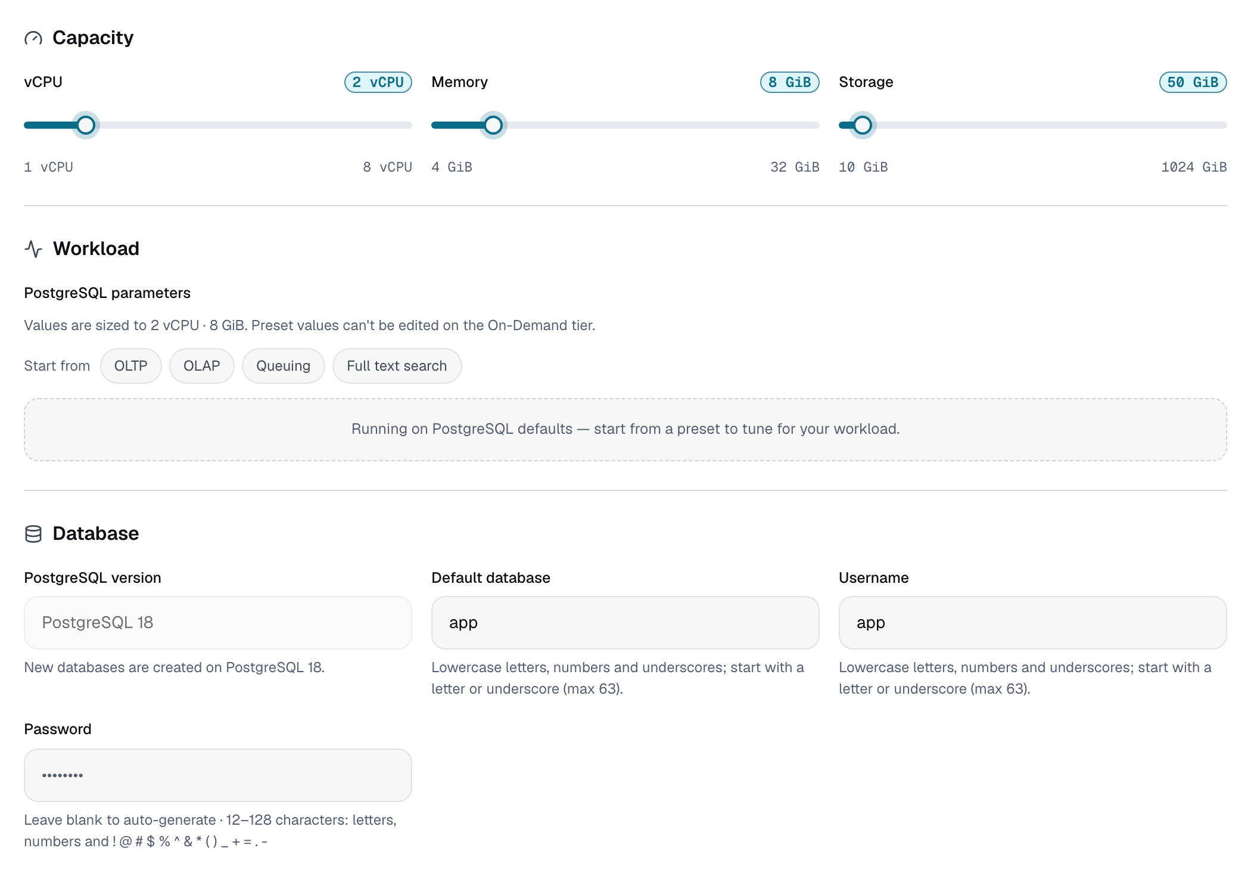The height and width of the screenshot is (876, 1251).
Task: Adjust the vCPU slider handle
Action: click(86, 125)
